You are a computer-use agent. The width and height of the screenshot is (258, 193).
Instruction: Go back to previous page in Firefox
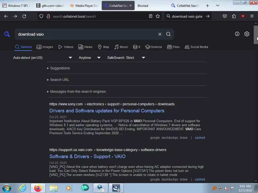6,16
